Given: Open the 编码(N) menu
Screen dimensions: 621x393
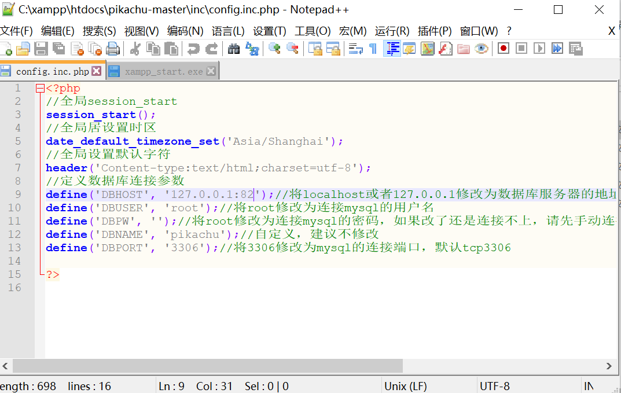Looking at the screenshot, I should (x=185, y=31).
